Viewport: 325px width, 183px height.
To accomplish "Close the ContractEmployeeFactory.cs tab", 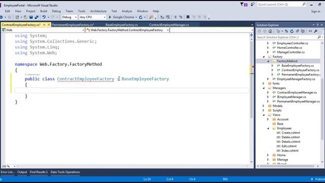I will [x=49, y=25].
